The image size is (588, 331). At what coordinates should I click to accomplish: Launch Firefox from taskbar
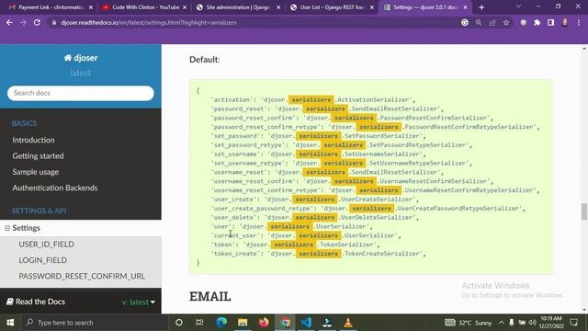pos(264,323)
